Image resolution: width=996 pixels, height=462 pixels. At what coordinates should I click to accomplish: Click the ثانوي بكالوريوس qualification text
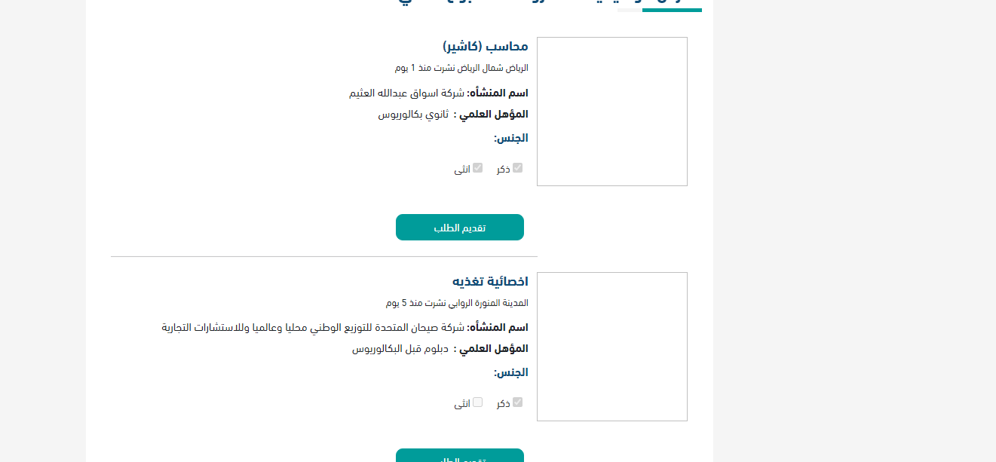pos(413,115)
